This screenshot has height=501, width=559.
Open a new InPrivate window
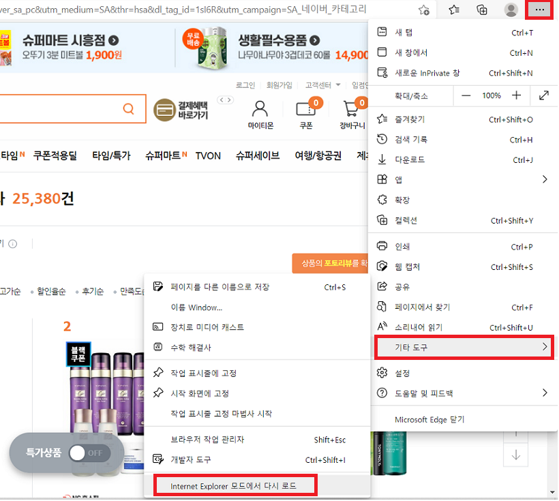[x=463, y=73]
